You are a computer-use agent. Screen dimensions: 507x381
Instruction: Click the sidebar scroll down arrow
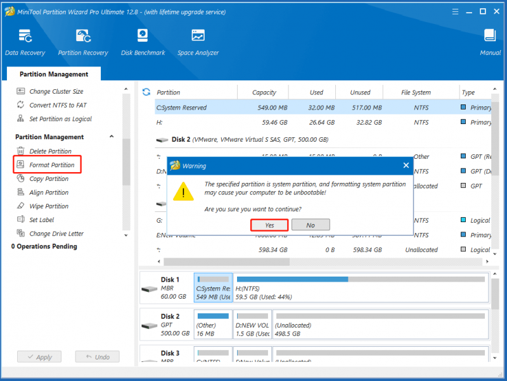coord(126,235)
